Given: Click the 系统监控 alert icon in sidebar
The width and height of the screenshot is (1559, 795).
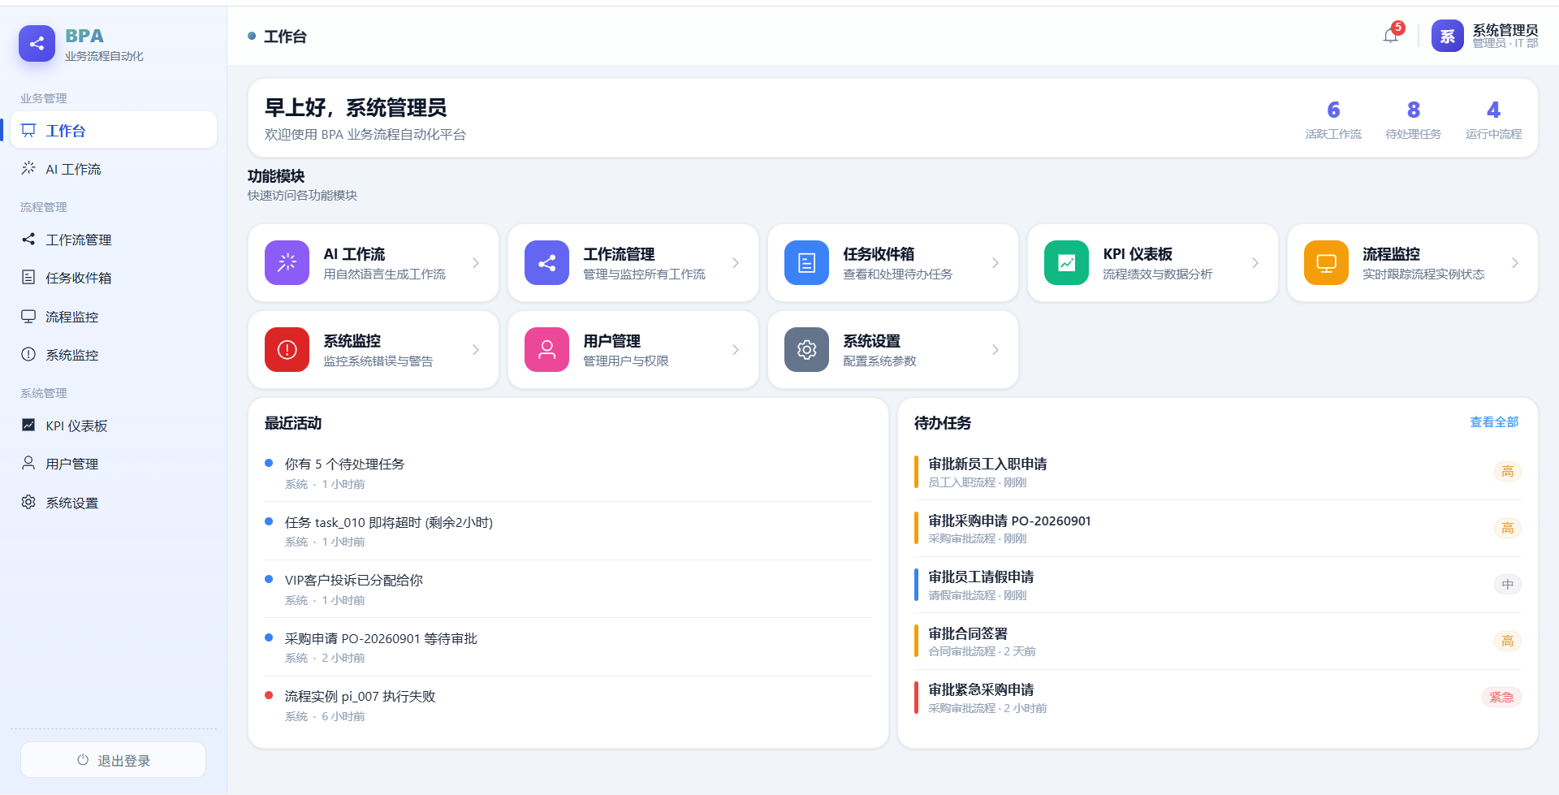Looking at the screenshot, I should point(28,354).
